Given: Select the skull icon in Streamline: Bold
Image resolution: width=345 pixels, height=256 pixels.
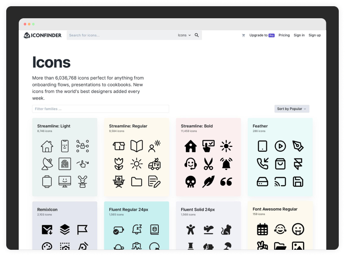Looking at the screenshot, I should (190, 182).
